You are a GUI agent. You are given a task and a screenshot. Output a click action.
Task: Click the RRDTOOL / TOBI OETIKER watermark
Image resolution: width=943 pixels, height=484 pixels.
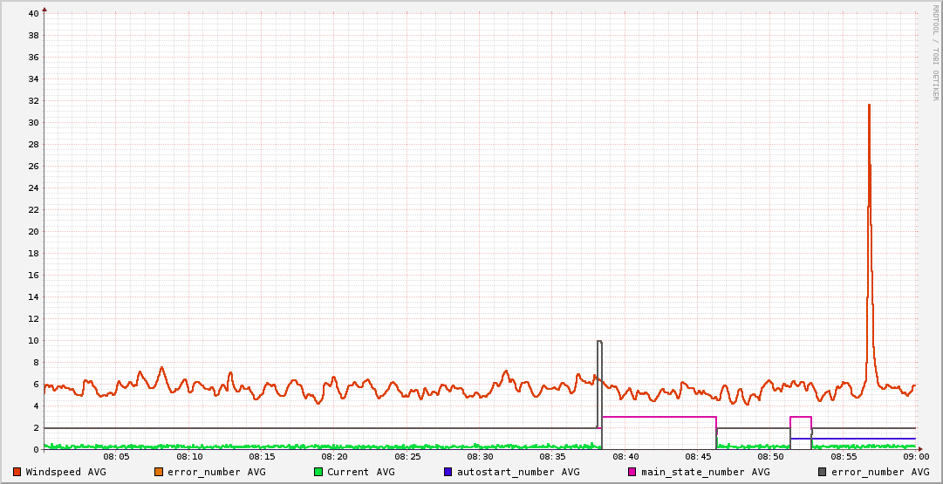[x=935, y=52]
